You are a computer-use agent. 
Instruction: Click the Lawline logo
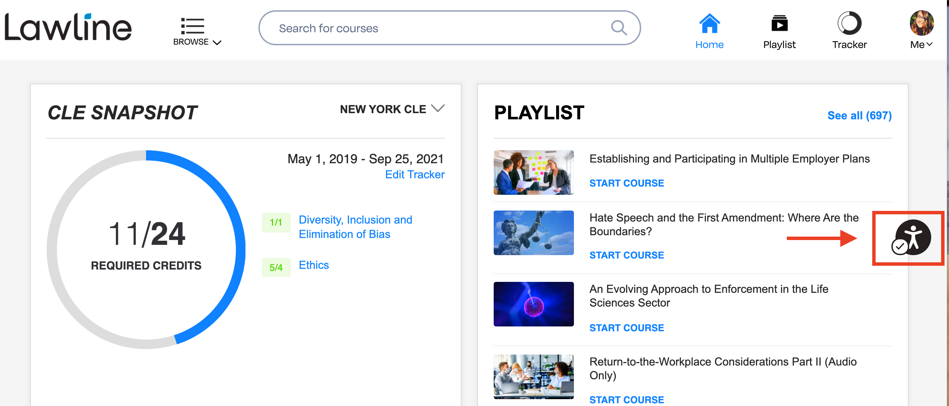[68, 27]
